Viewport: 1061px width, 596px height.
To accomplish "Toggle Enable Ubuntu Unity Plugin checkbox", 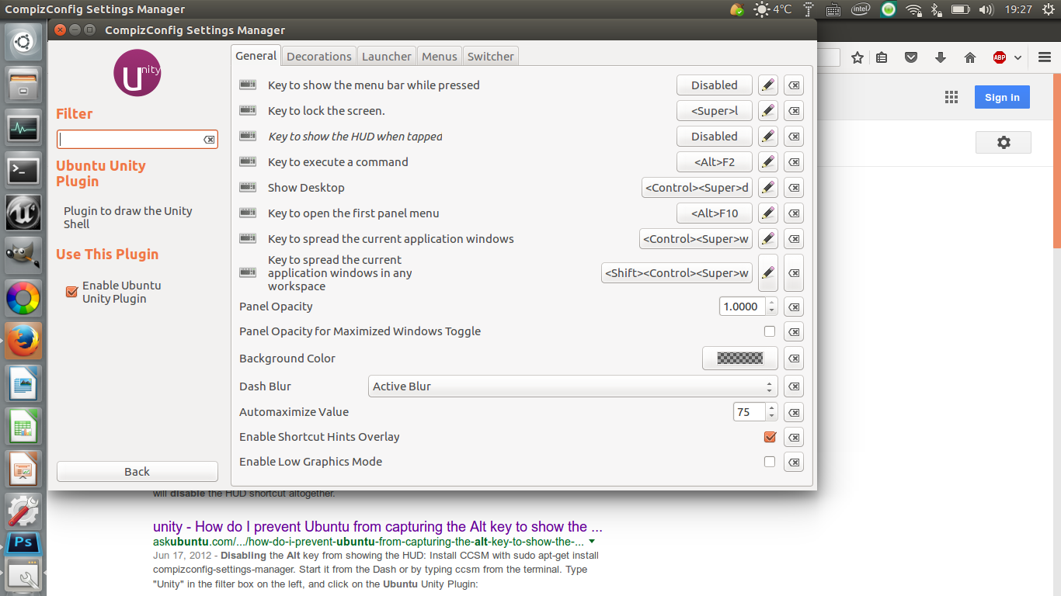I will 71,292.
